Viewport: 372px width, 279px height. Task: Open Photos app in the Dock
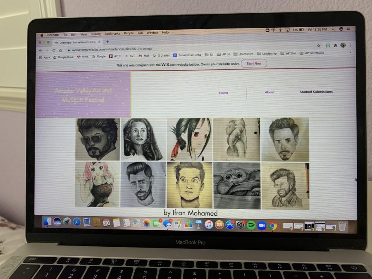pyautogui.click(x=147, y=223)
